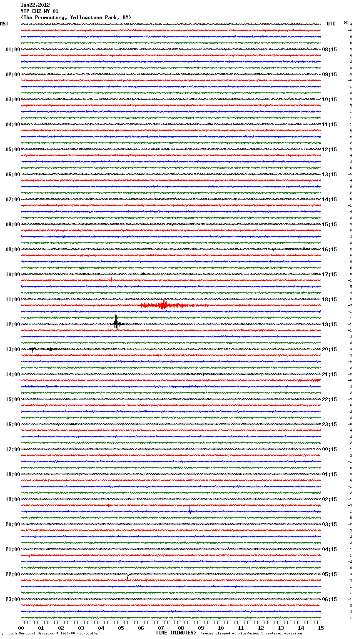Click the 00:15 UTC time label
The height and width of the screenshot is (639, 354).
[x=329, y=449]
